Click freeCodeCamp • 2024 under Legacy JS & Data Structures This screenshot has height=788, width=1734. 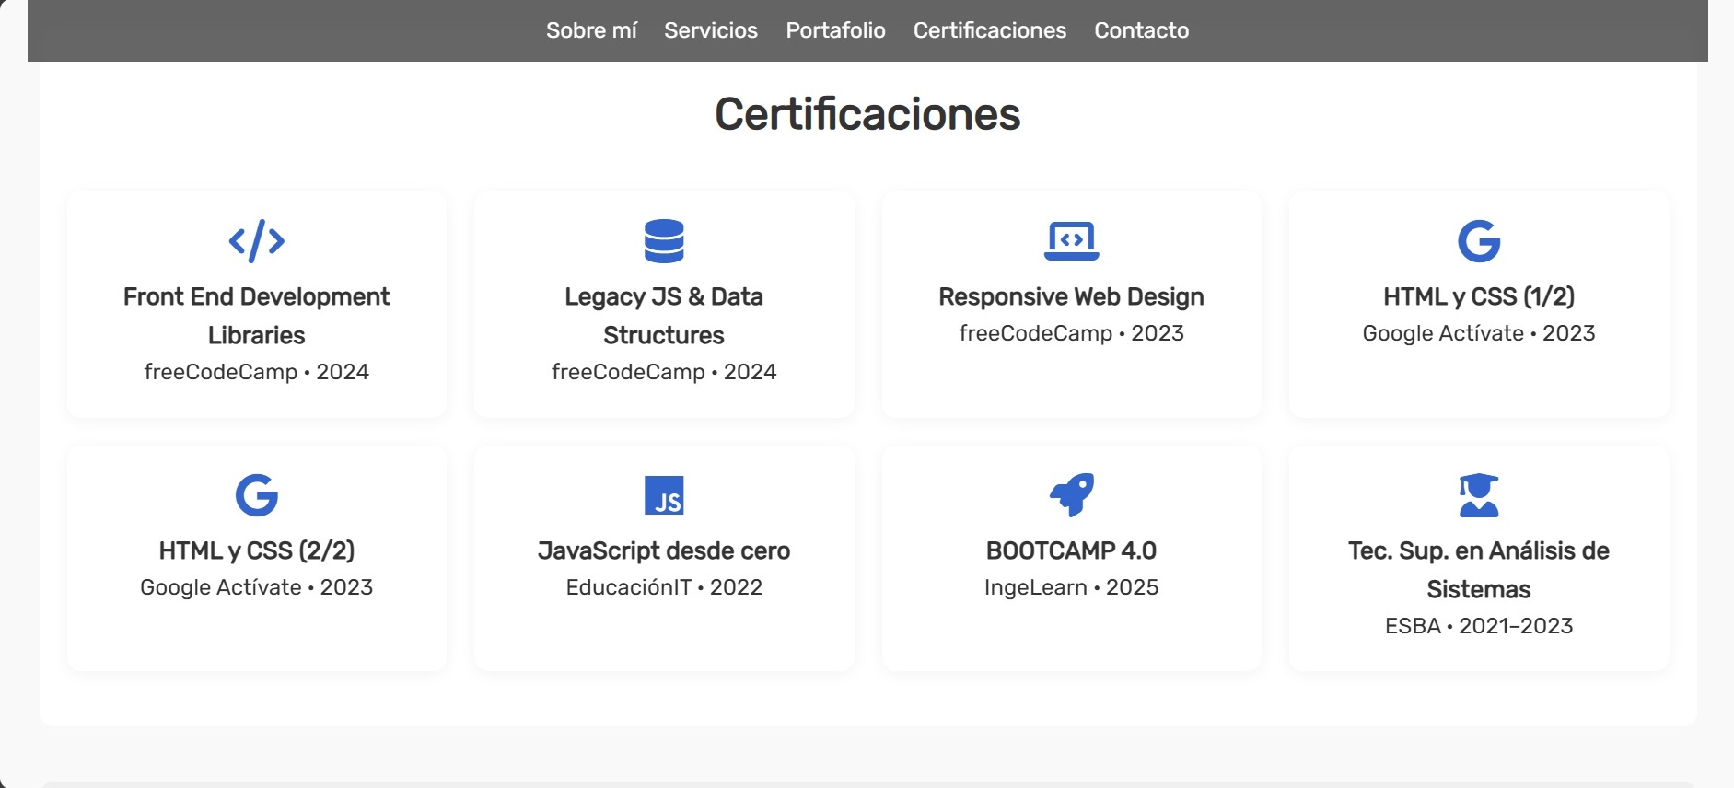664,372
